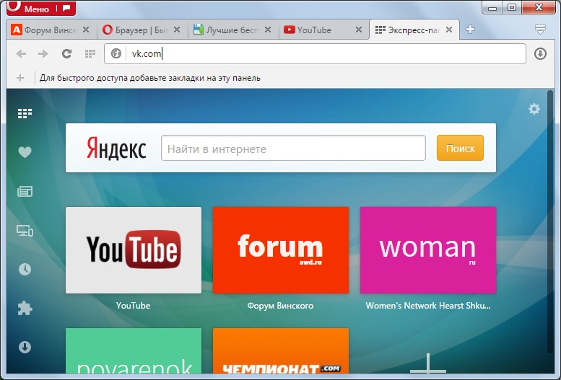
Task: Minimize the Opera window
Action: point(492,7)
